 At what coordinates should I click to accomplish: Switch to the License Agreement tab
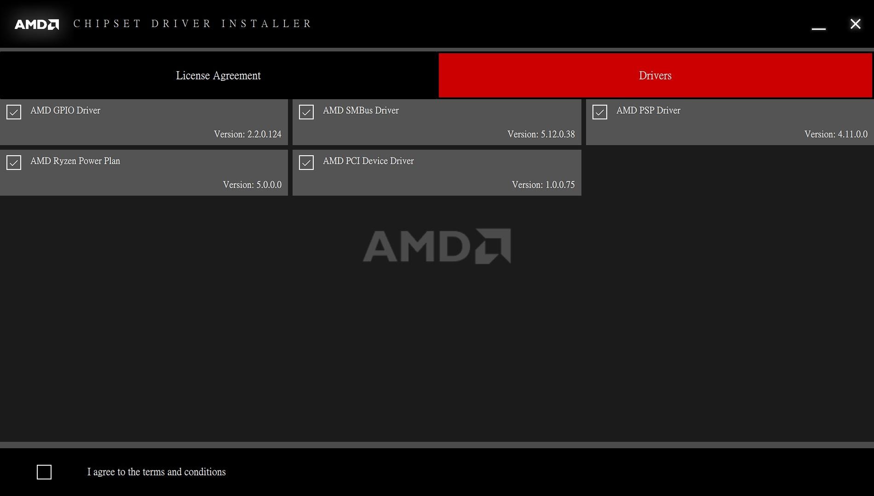click(218, 75)
